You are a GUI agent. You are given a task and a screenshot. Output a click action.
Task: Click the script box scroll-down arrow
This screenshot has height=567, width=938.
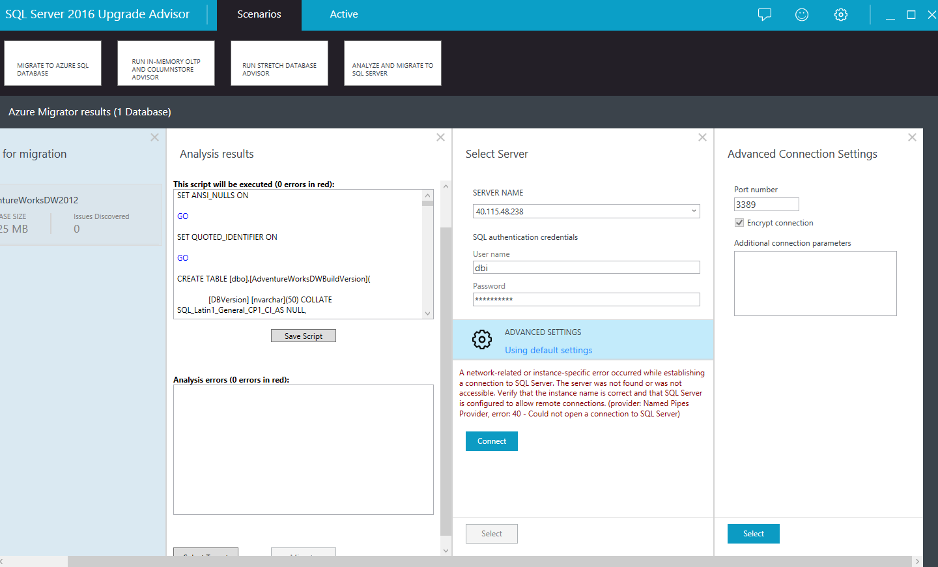click(427, 313)
